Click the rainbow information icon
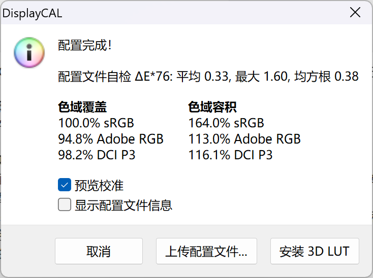The image size is (373, 278). coord(29,52)
